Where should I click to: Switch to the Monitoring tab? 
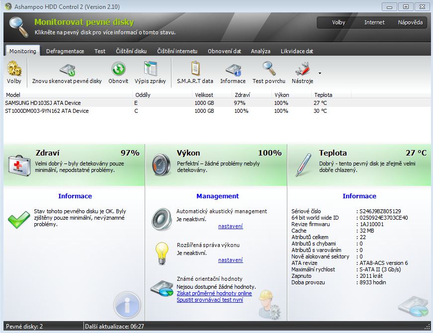pyautogui.click(x=23, y=51)
